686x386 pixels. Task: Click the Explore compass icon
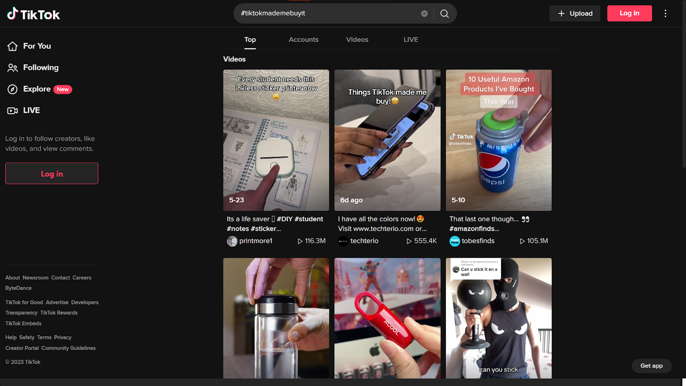pos(12,89)
